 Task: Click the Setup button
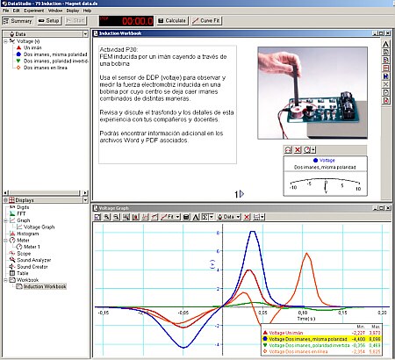click(49, 21)
